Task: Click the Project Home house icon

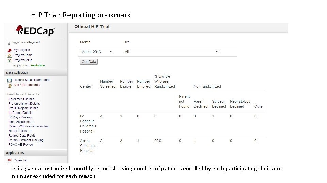Action: click(x=10, y=55)
